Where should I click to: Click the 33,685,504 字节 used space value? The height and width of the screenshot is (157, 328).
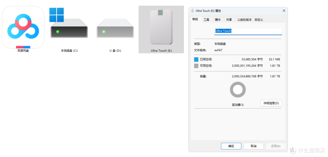(252, 59)
